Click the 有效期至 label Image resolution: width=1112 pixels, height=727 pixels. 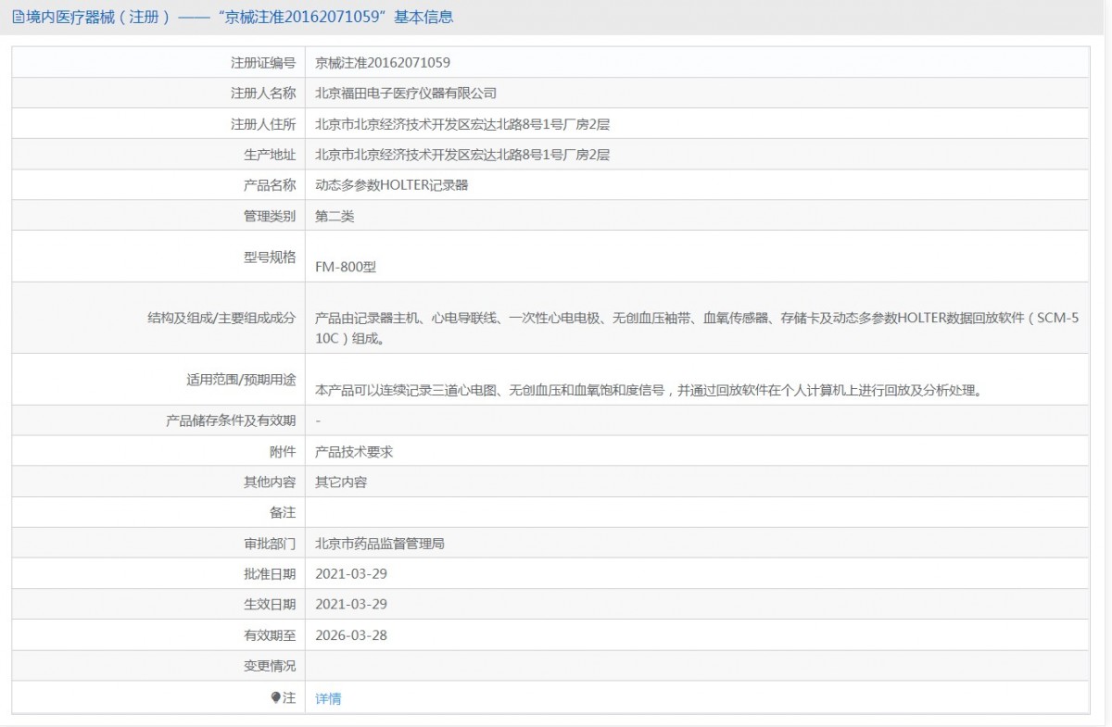pos(270,635)
